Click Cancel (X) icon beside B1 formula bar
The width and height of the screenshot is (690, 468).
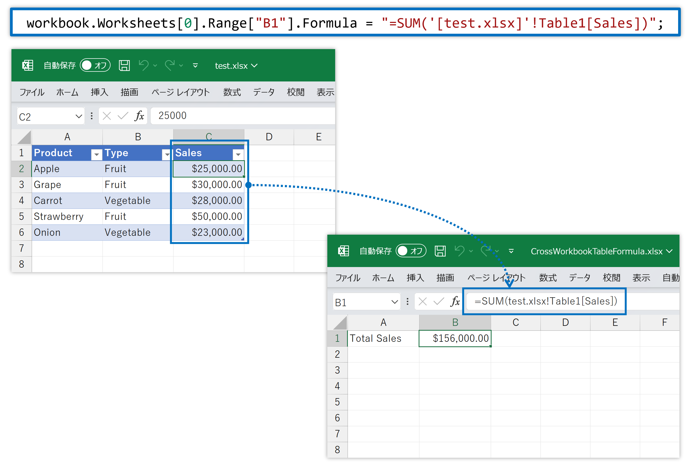422,302
